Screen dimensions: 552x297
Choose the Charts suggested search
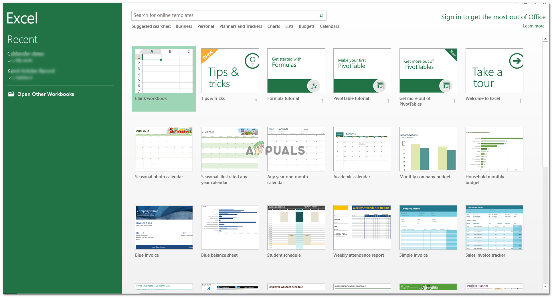point(274,26)
